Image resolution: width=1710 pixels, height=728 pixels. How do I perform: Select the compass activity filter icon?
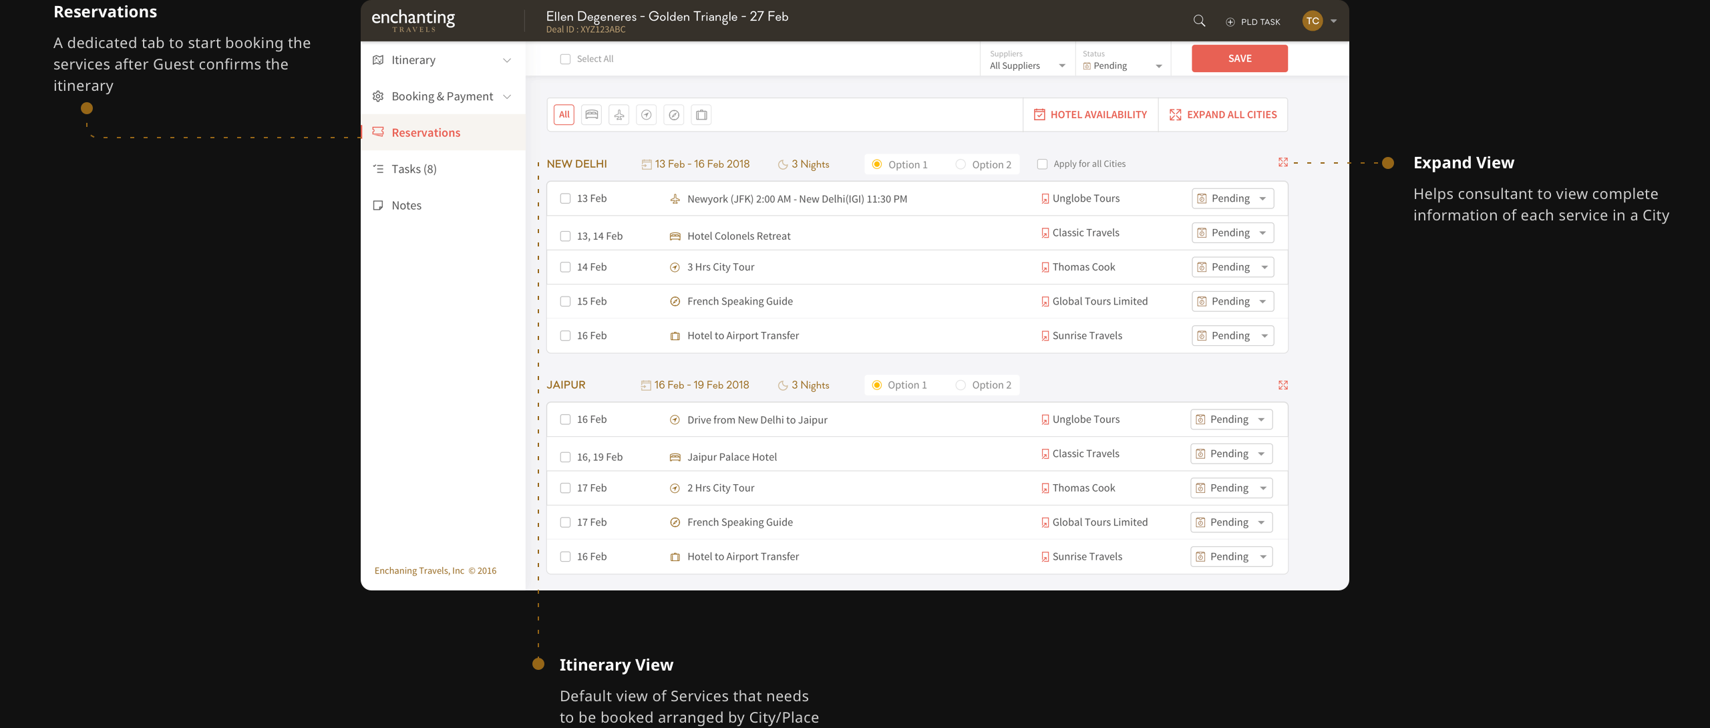pos(674,114)
